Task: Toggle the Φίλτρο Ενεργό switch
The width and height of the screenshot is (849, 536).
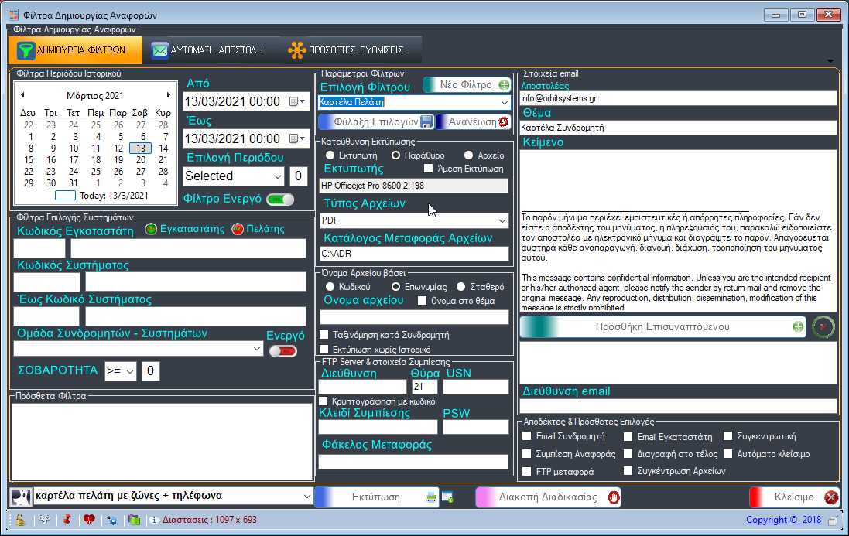Action: tap(280, 200)
